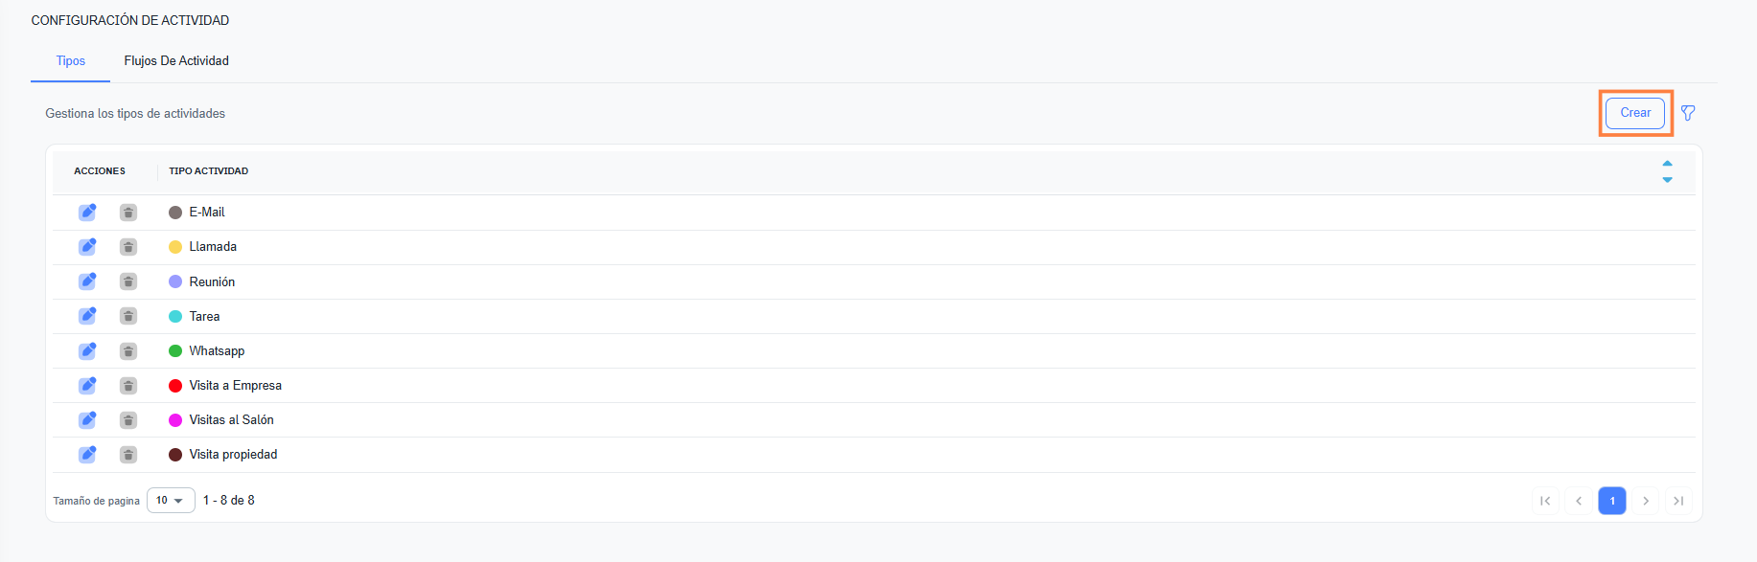The height and width of the screenshot is (562, 1757).
Task: Edit the Whatsapp activity type
Action: [87, 350]
